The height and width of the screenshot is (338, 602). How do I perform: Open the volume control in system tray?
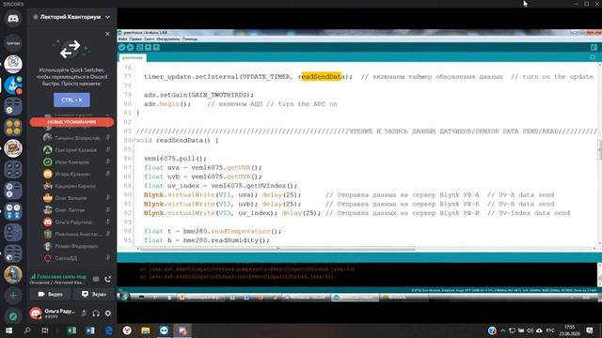point(531,330)
